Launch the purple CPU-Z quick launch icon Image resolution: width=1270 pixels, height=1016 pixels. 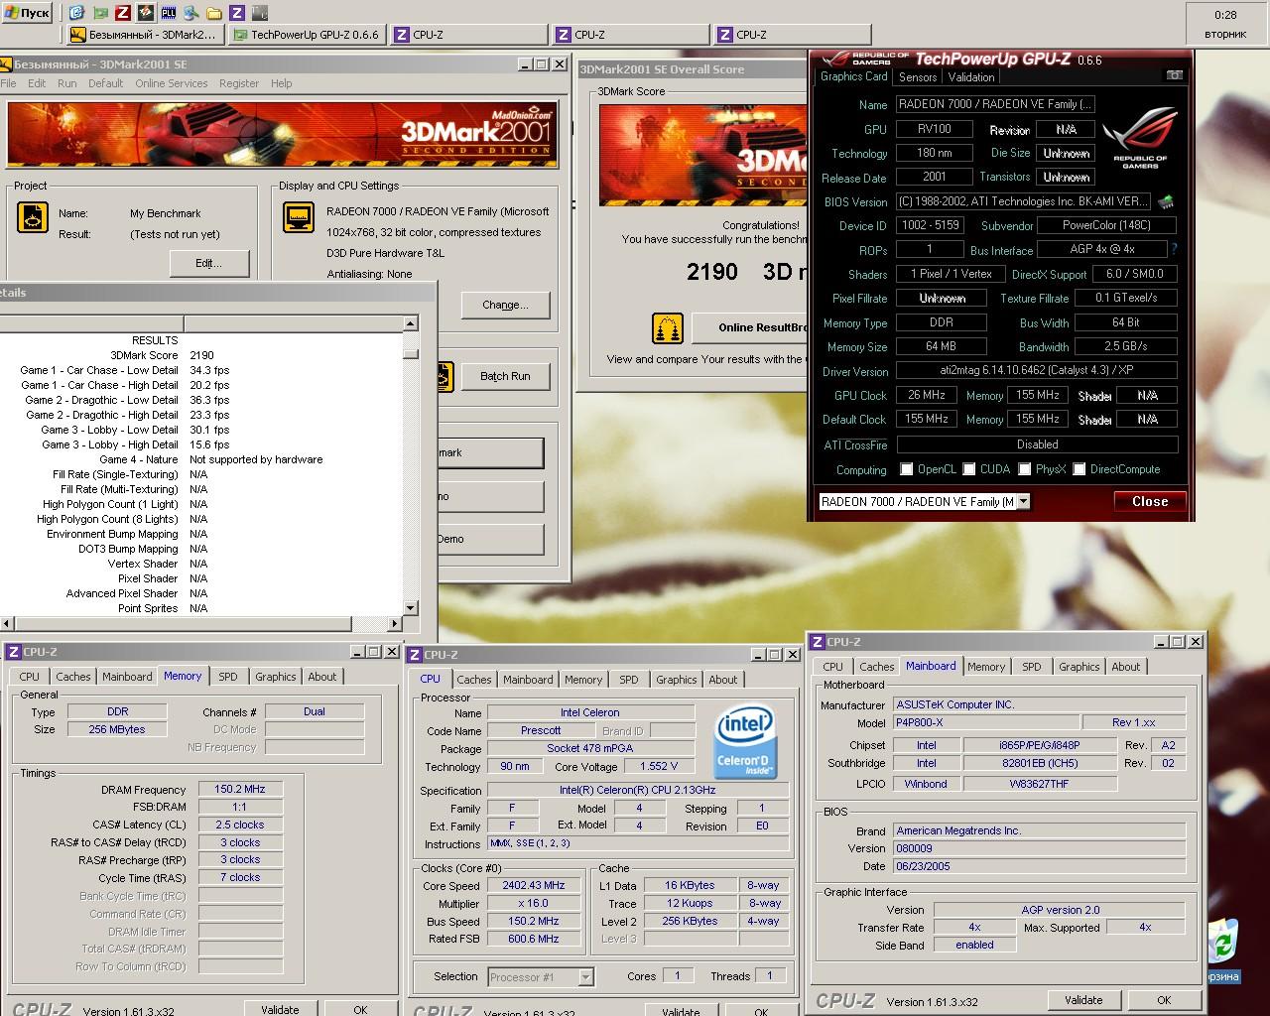[236, 13]
